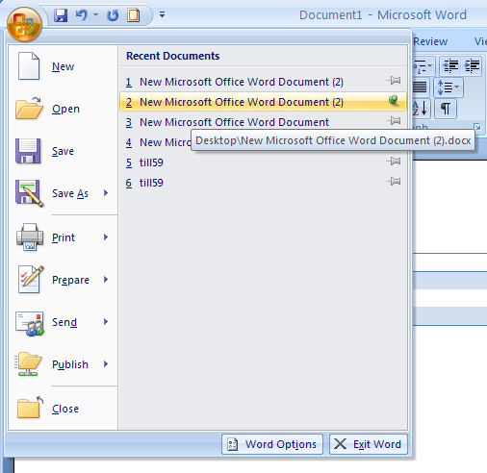Screen dimensions: 487x473
Task: Click the Exit Word button
Action: tap(369, 444)
